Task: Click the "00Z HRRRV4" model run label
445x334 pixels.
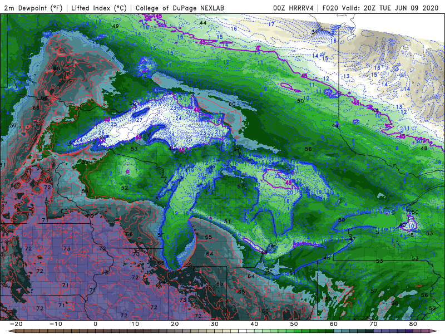Action: tap(293, 8)
